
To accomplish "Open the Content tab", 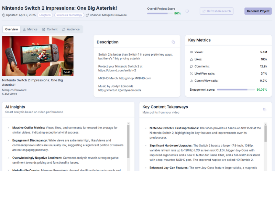I will pyautogui.click(x=50, y=29).
